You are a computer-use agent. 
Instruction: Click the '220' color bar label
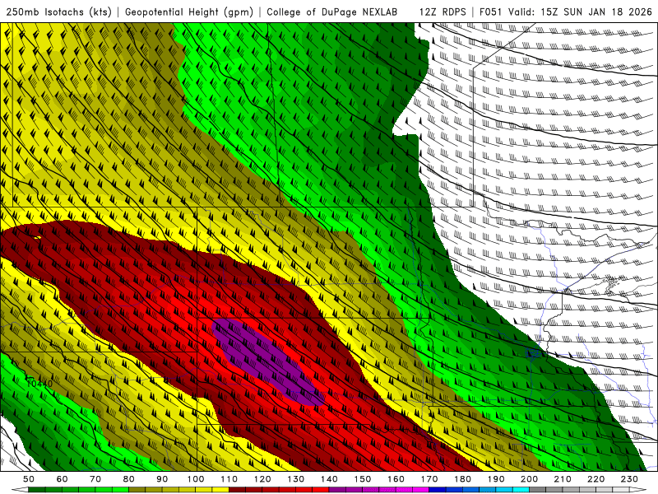pyautogui.click(x=595, y=479)
